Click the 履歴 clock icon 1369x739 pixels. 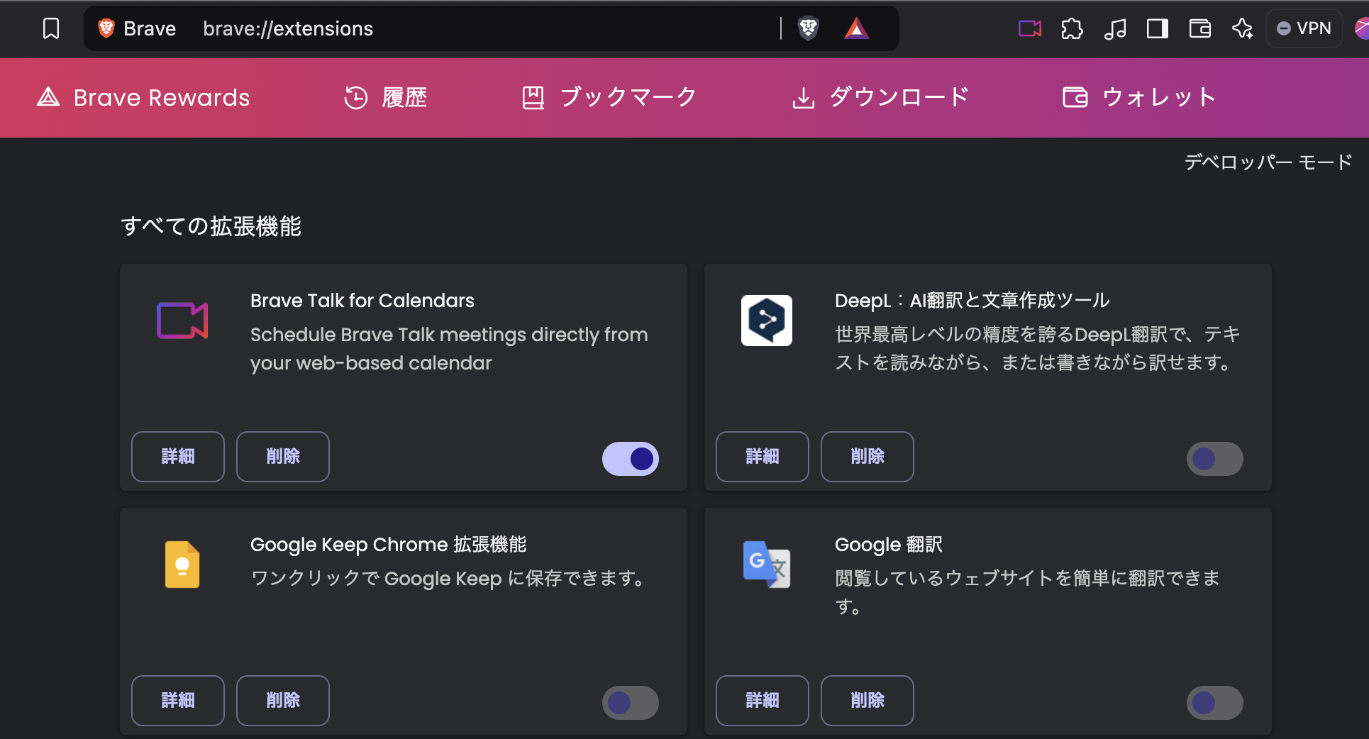pos(355,98)
